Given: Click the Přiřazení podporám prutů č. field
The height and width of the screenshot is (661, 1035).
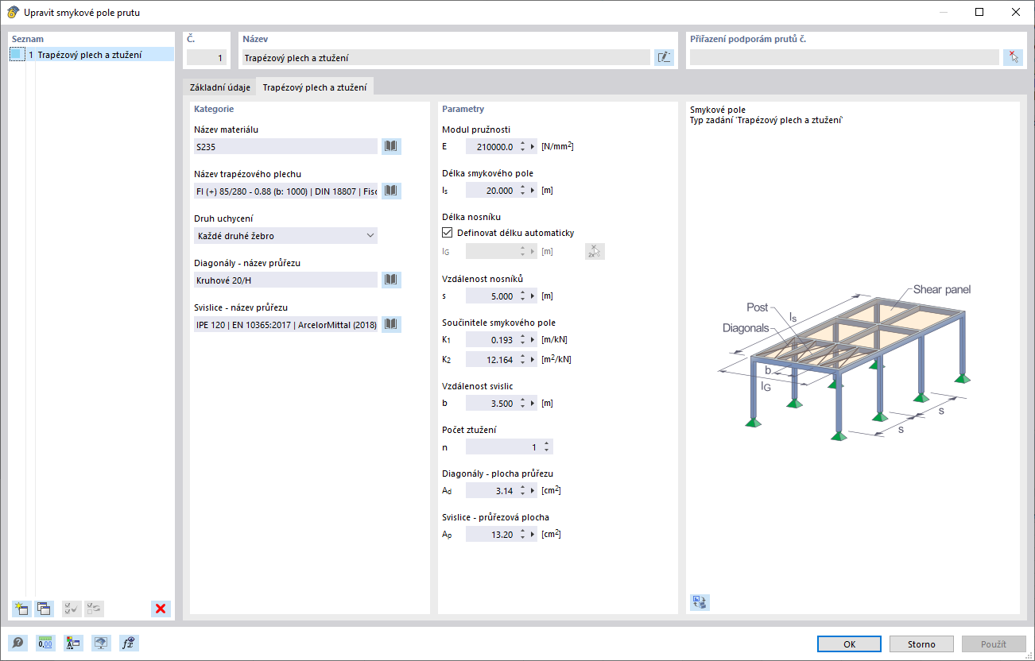Looking at the screenshot, I should (844, 57).
